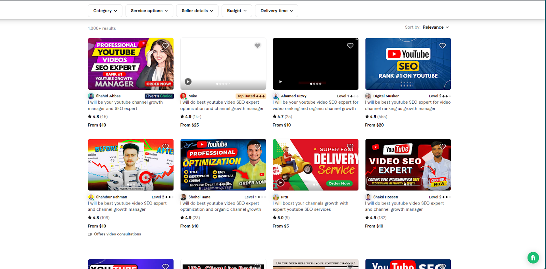546x269 pixels.
Task: Heart the Digital Musker gig
Action: click(x=443, y=46)
